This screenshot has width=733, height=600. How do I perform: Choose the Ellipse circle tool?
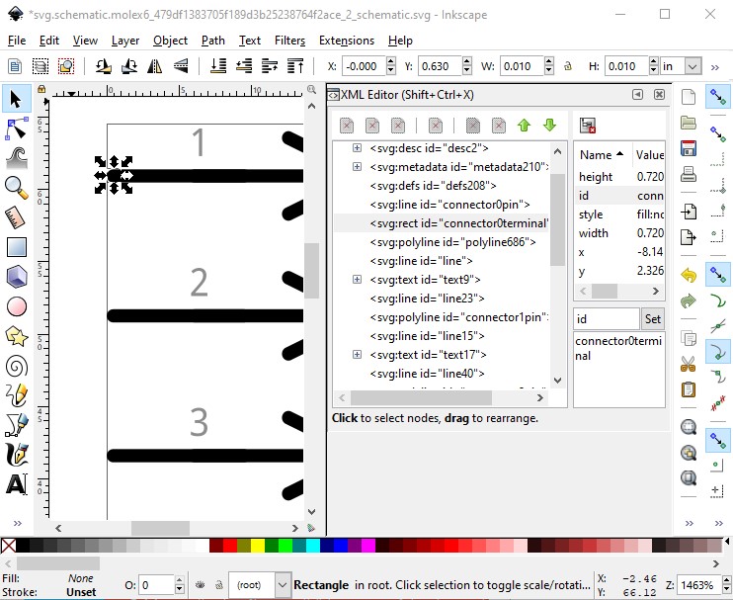[17, 306]
